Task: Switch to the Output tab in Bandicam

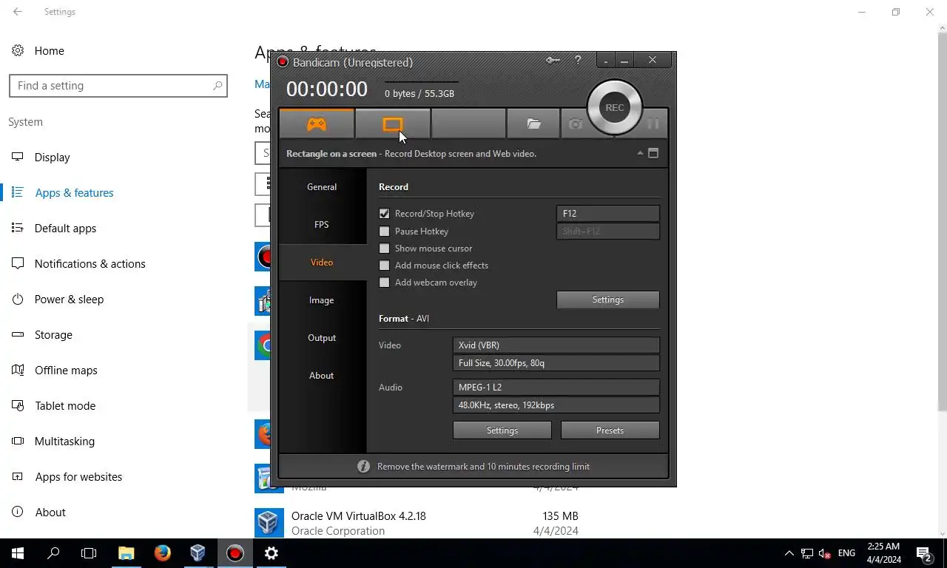Action: (x=322, y=338)
